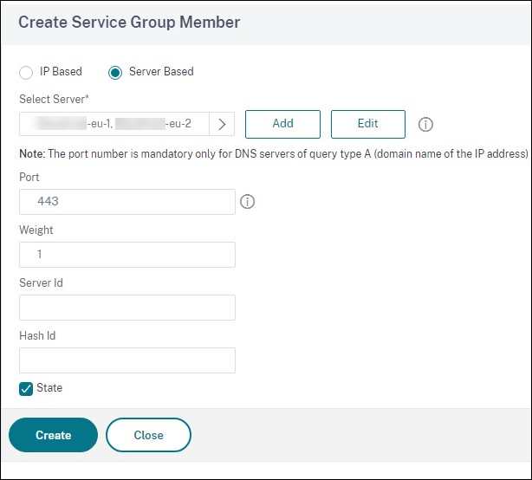Click the DNS port note text
532x480 pixels.
click(274, 153)
